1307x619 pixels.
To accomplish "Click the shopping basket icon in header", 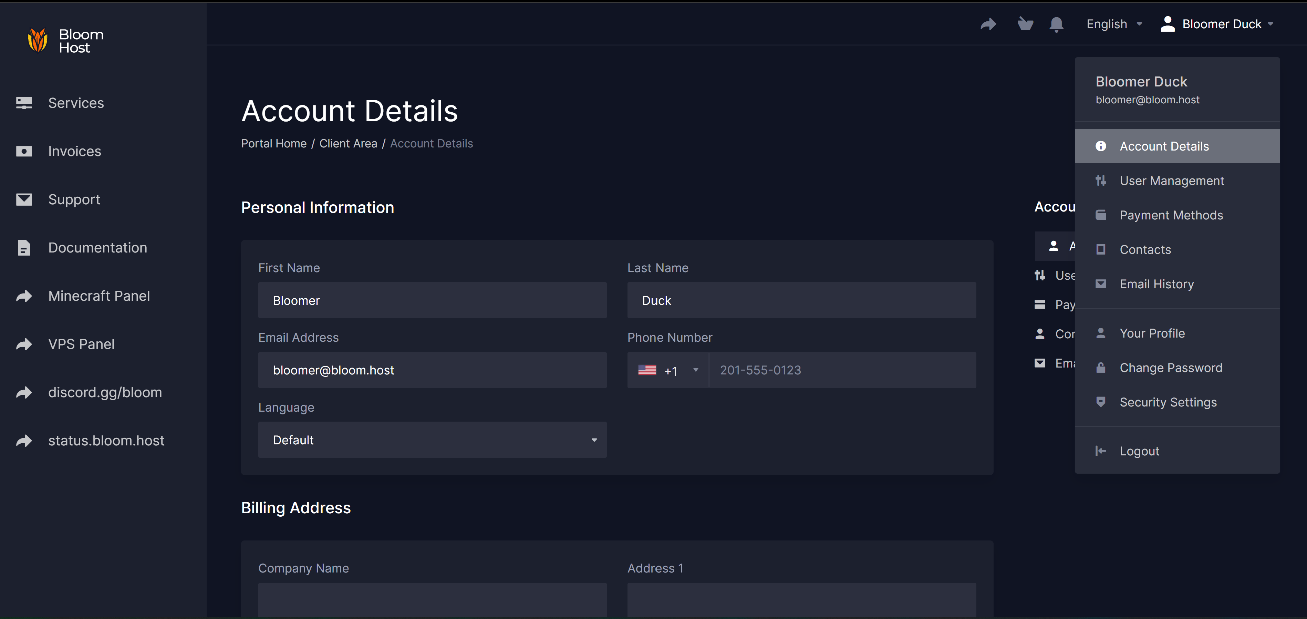I will tap(1025, 24).
